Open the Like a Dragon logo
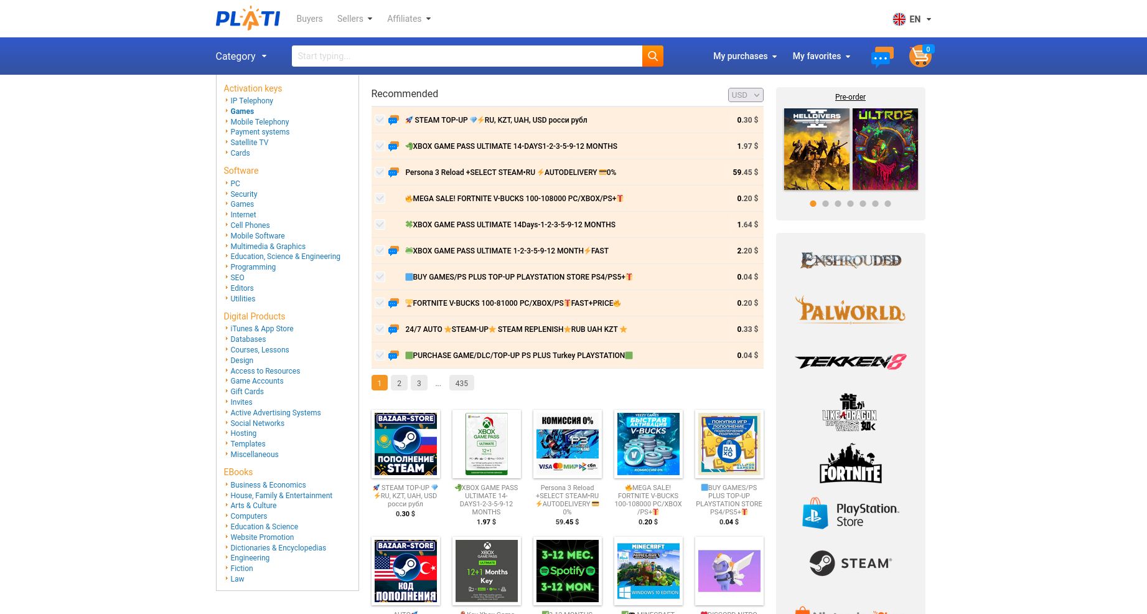This screenshot has height=614, width=1147. (850, 412)
